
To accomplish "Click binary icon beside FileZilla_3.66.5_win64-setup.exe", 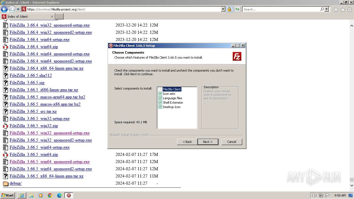I will pos(6,147).
